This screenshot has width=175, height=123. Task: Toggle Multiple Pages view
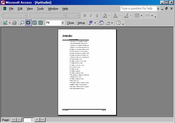[x=41, y=23]
